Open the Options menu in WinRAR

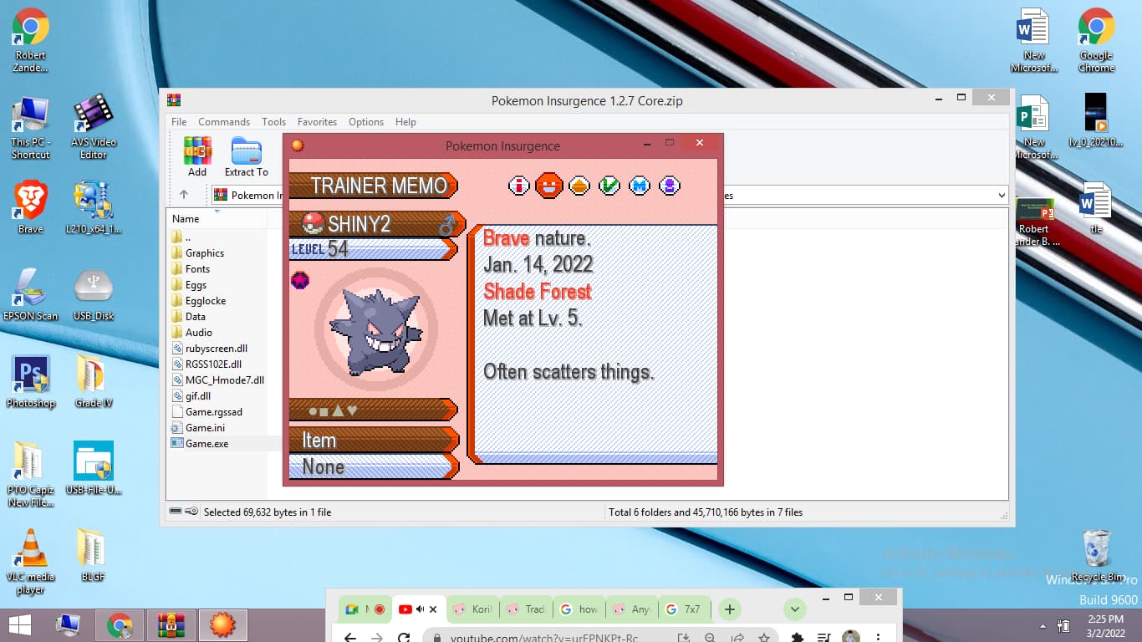click(x=366, y=122)
